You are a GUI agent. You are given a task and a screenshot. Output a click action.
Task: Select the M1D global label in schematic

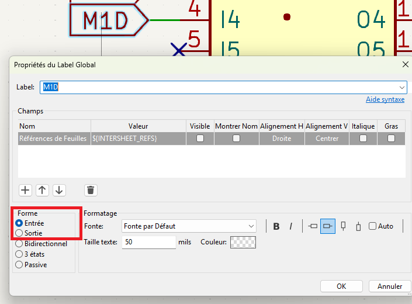[x=109, y=20]
